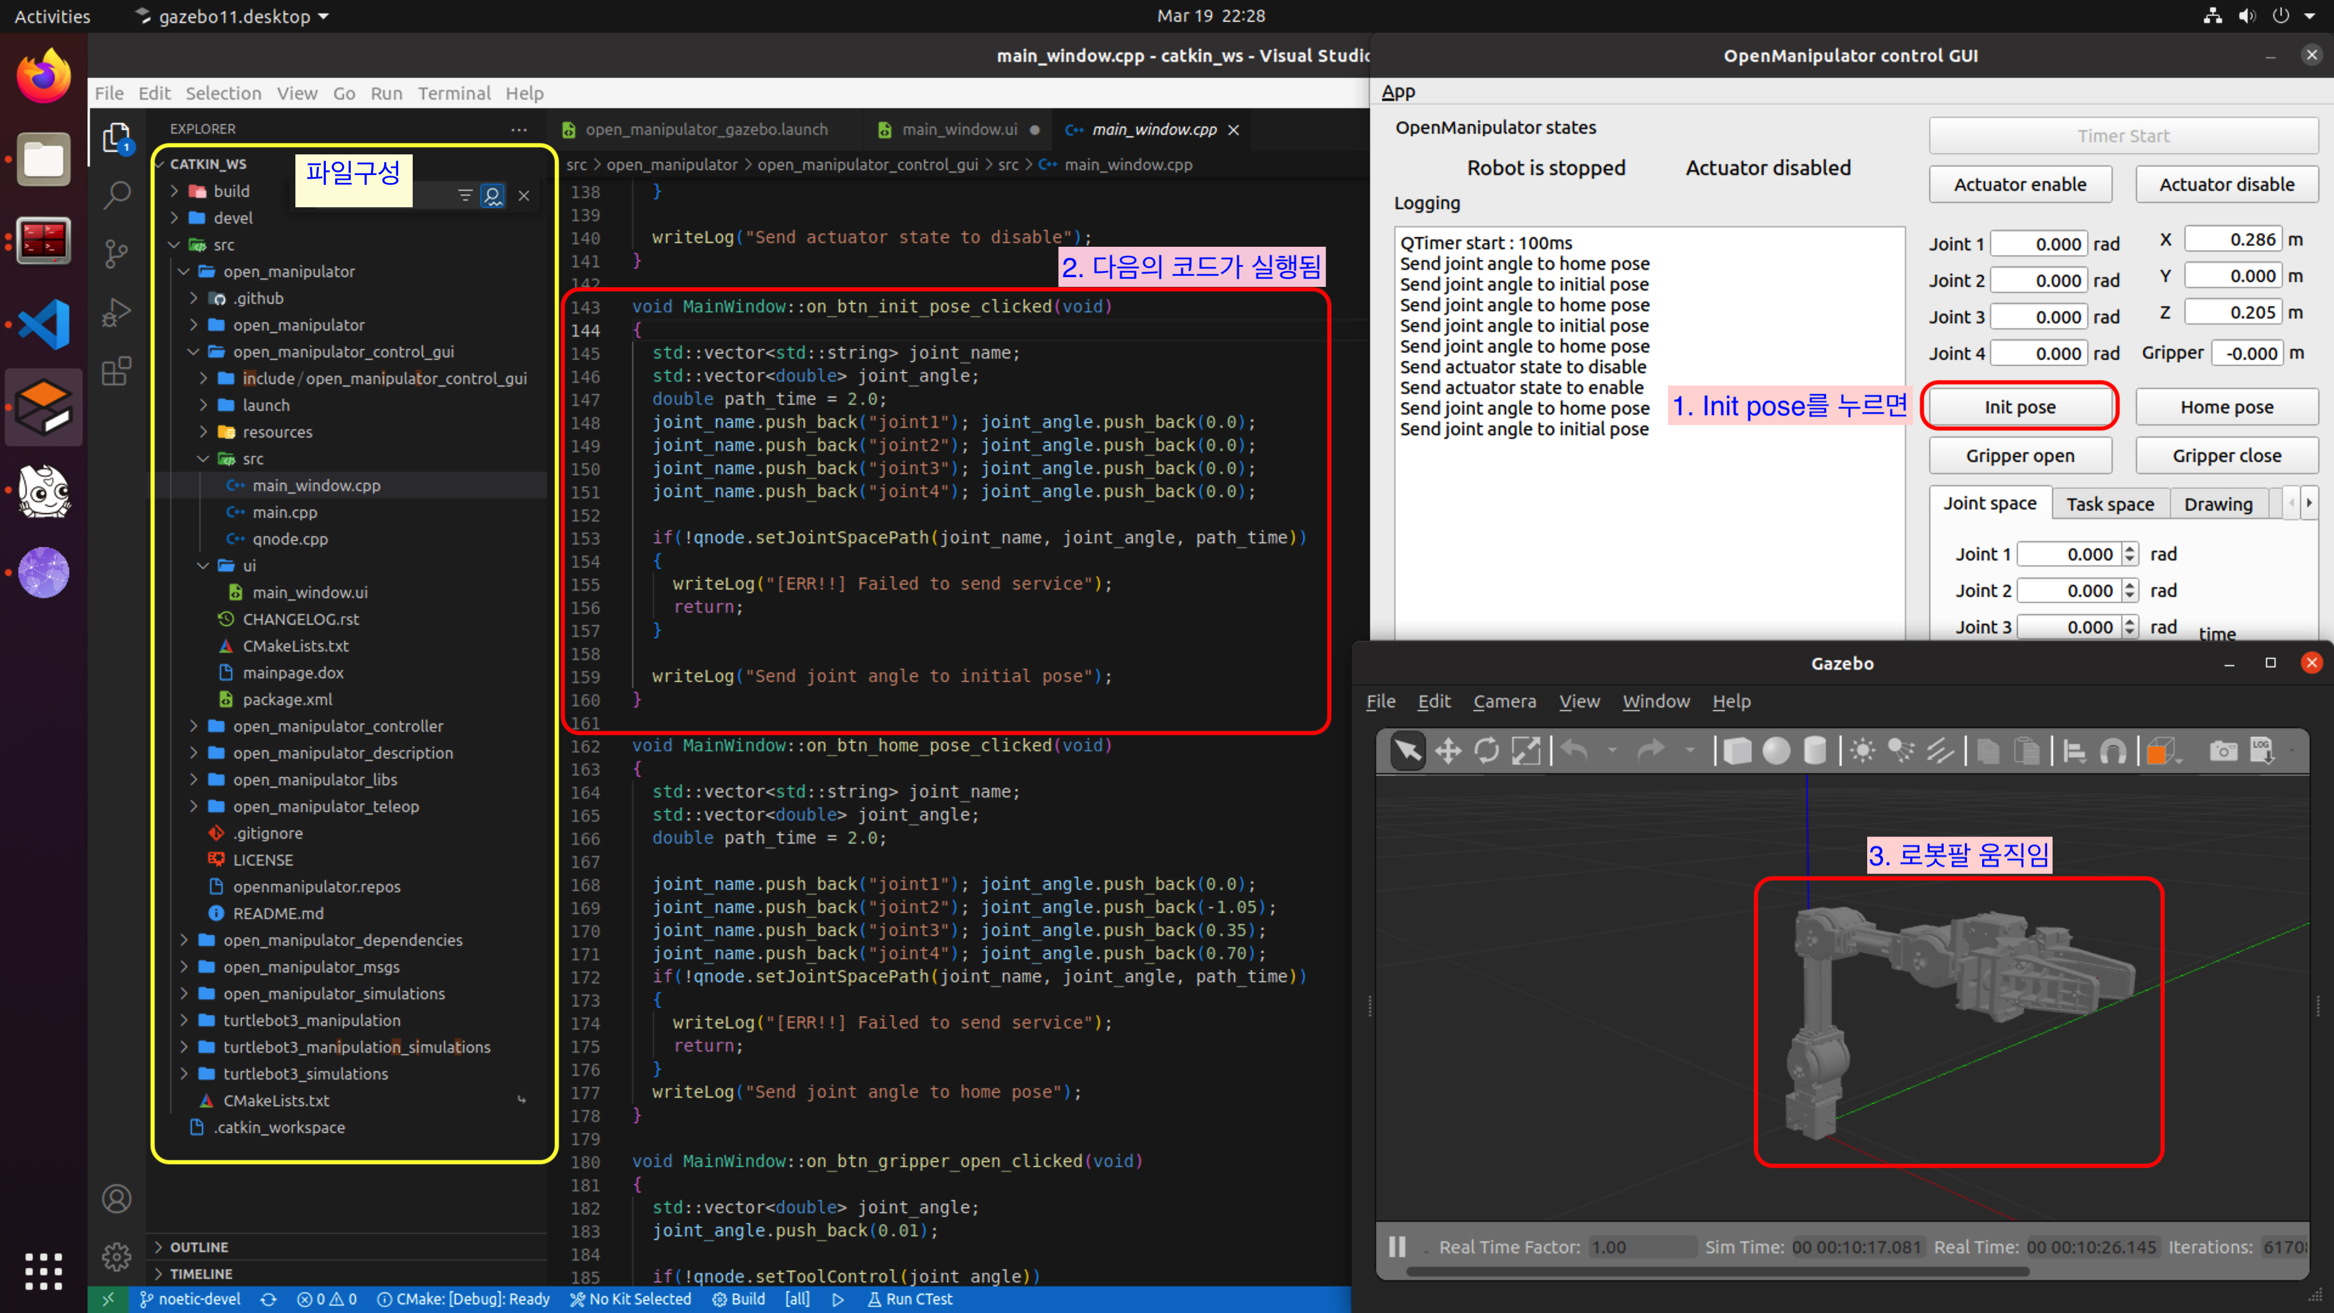Click the Actuator enable button

coord(2020,184)
